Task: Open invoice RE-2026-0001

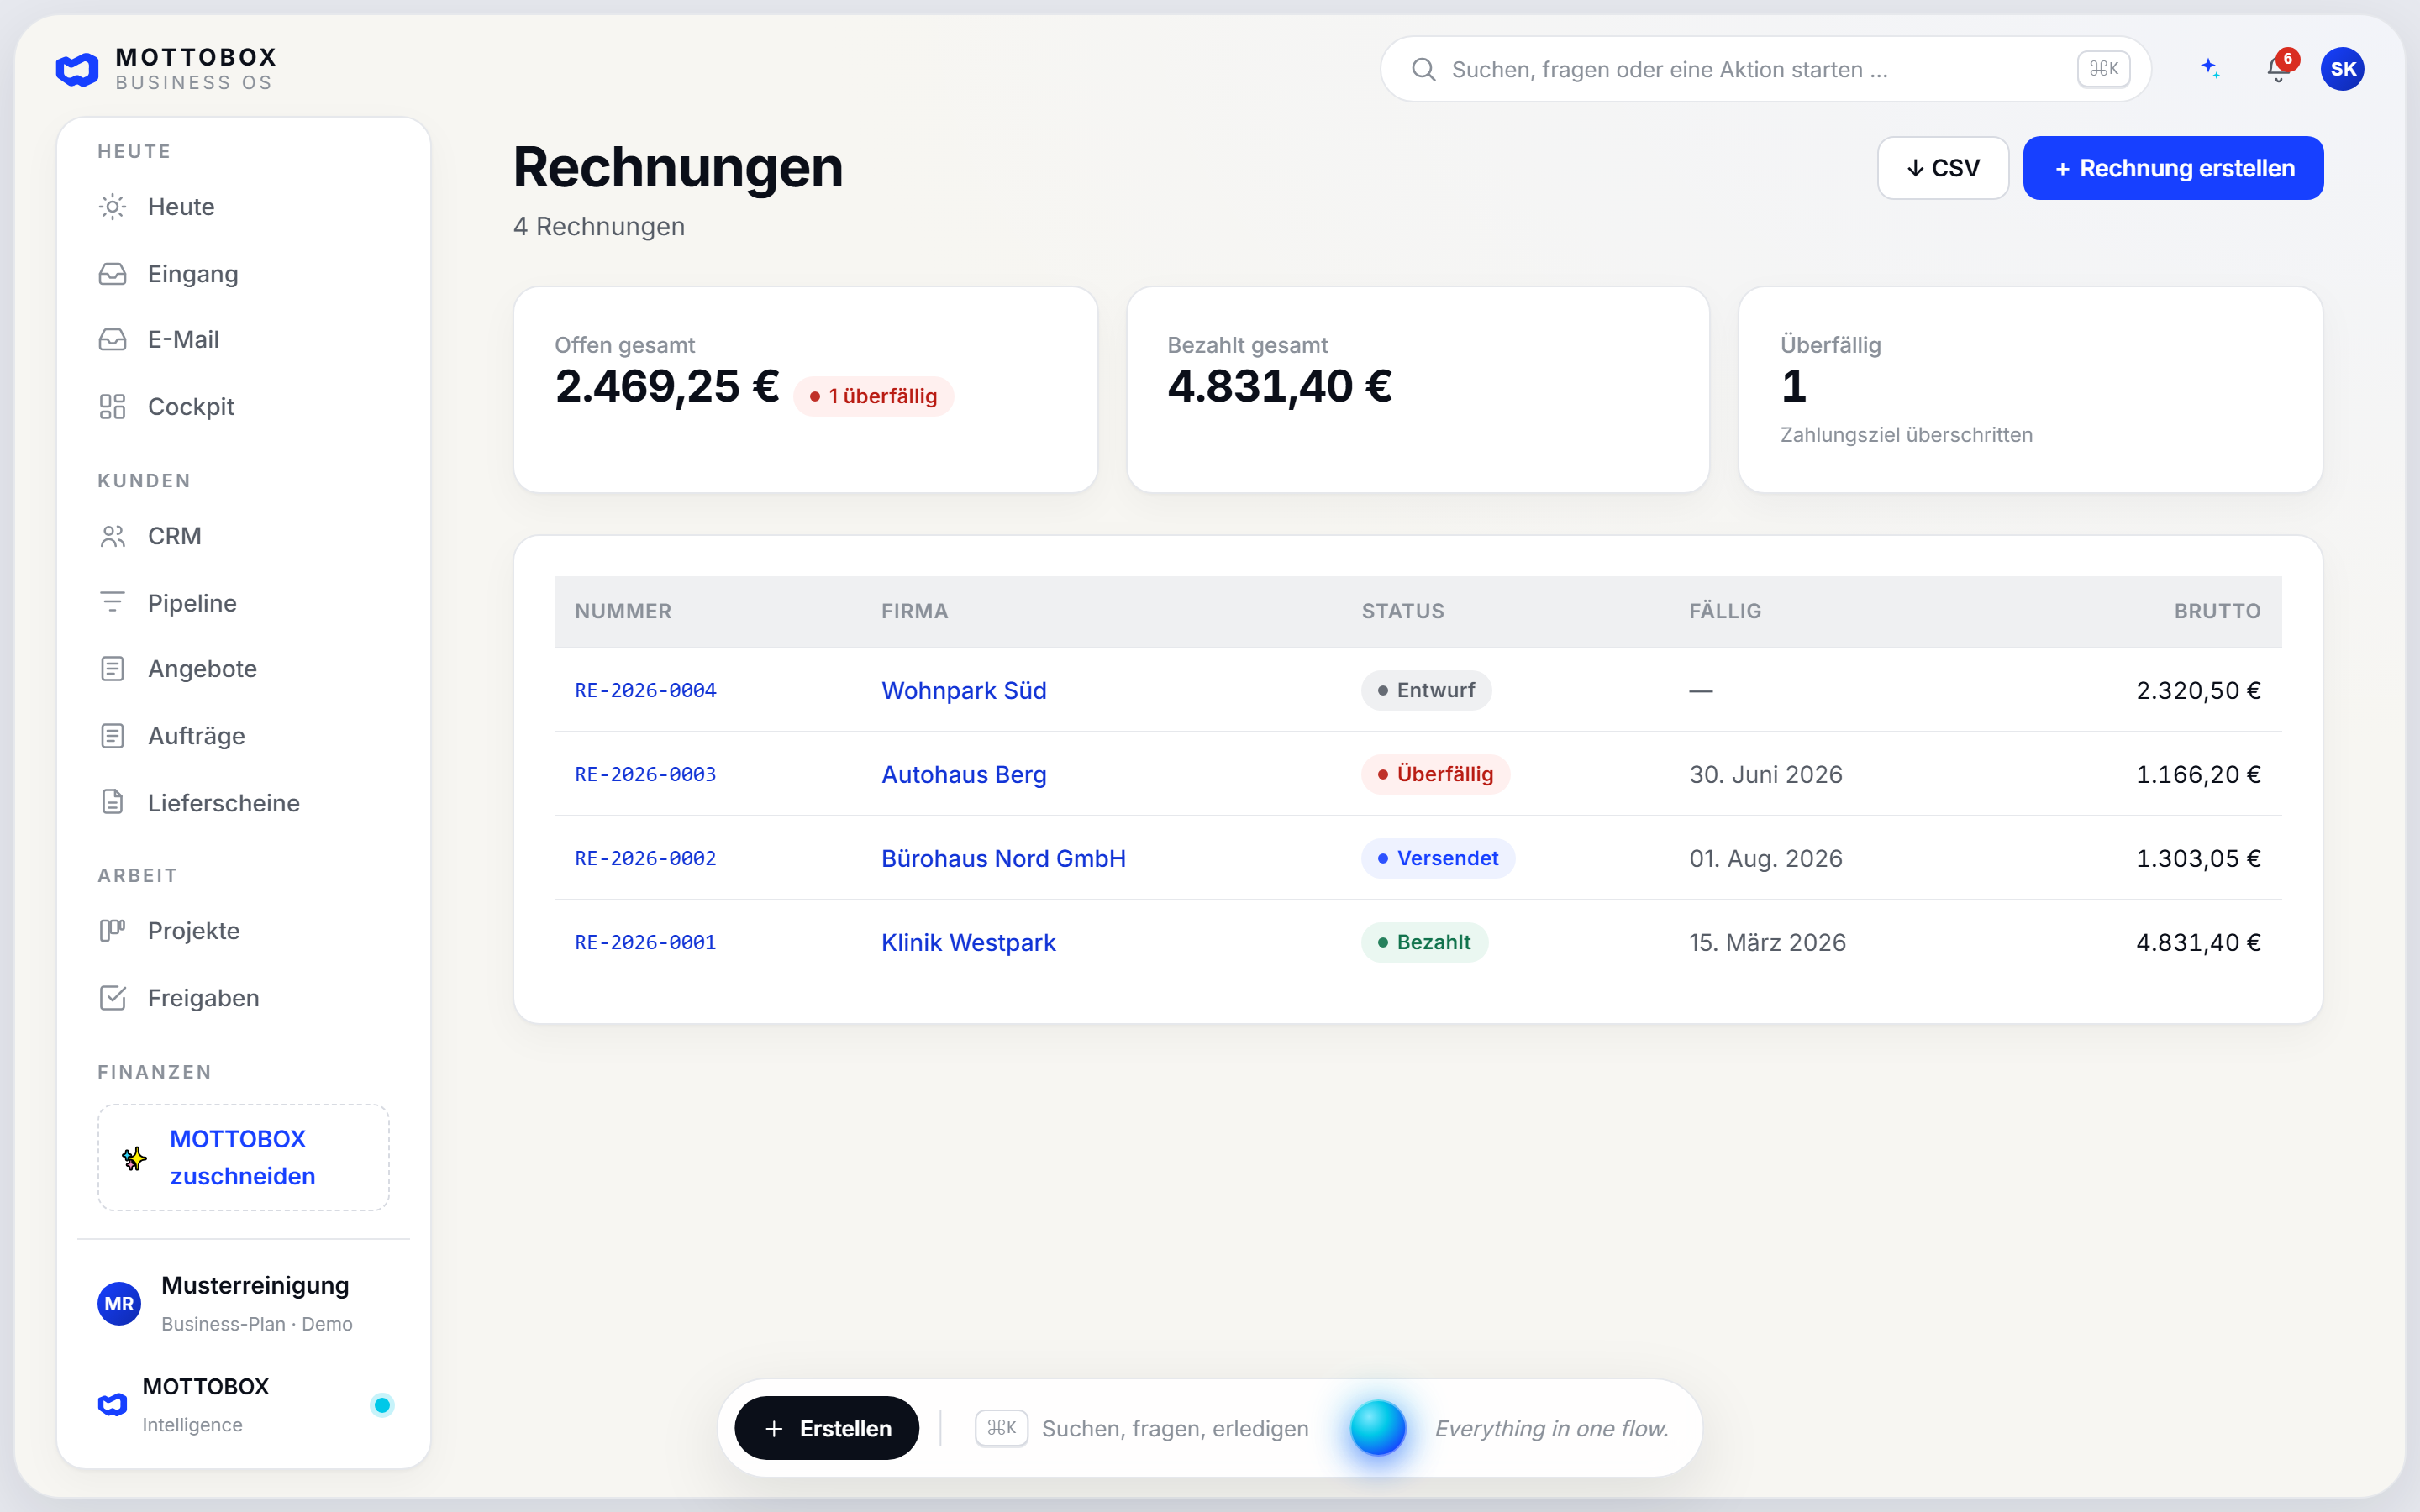Action: (x=645, y=942)
